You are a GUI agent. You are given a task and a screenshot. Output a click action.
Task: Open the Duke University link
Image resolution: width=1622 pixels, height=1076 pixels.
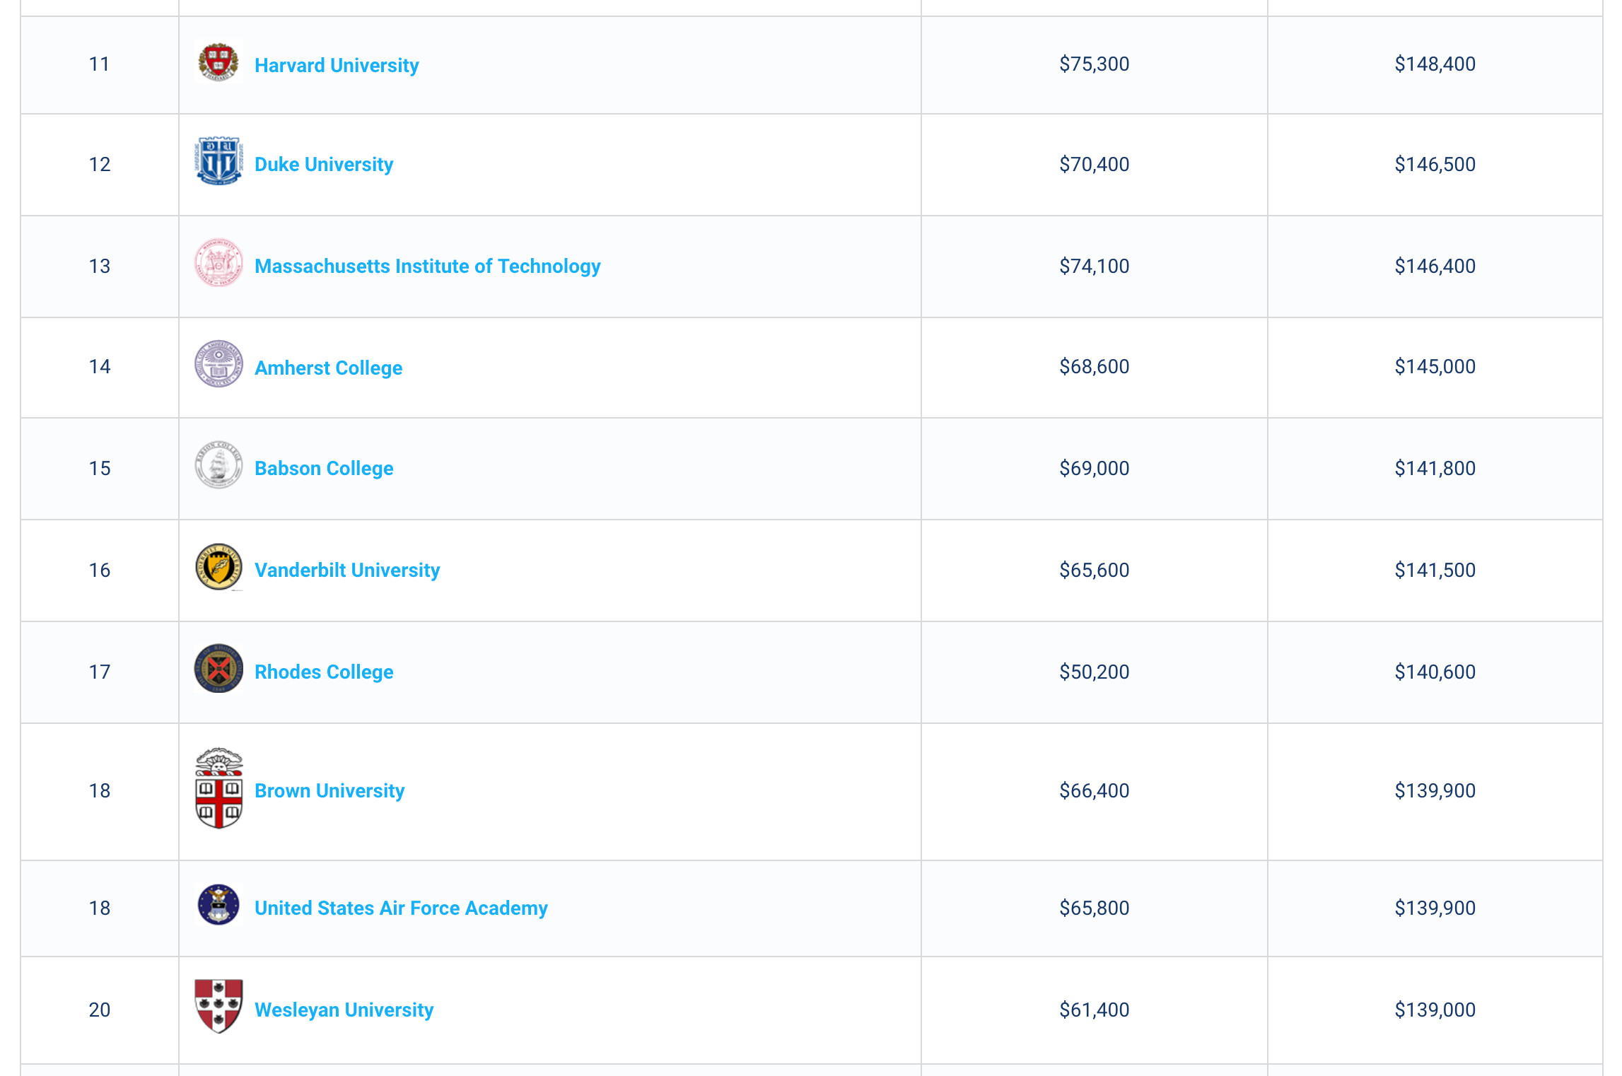(324, 164)
